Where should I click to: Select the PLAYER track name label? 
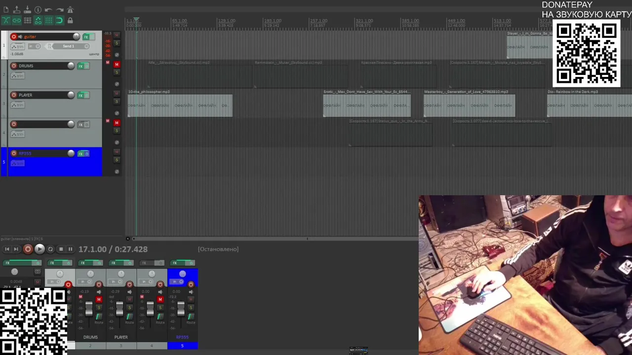pos(26,95)
